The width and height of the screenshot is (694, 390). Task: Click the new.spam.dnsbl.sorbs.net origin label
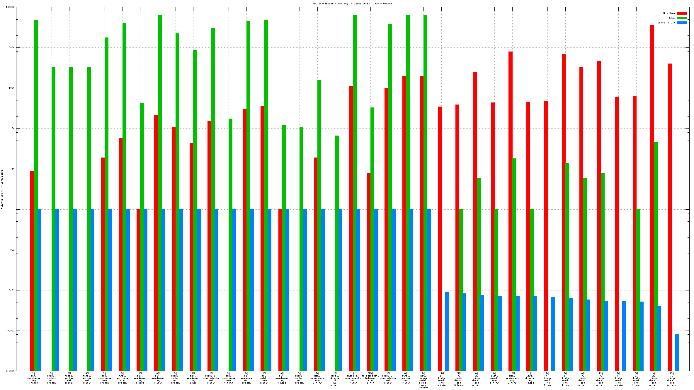[x=423, y=380]
